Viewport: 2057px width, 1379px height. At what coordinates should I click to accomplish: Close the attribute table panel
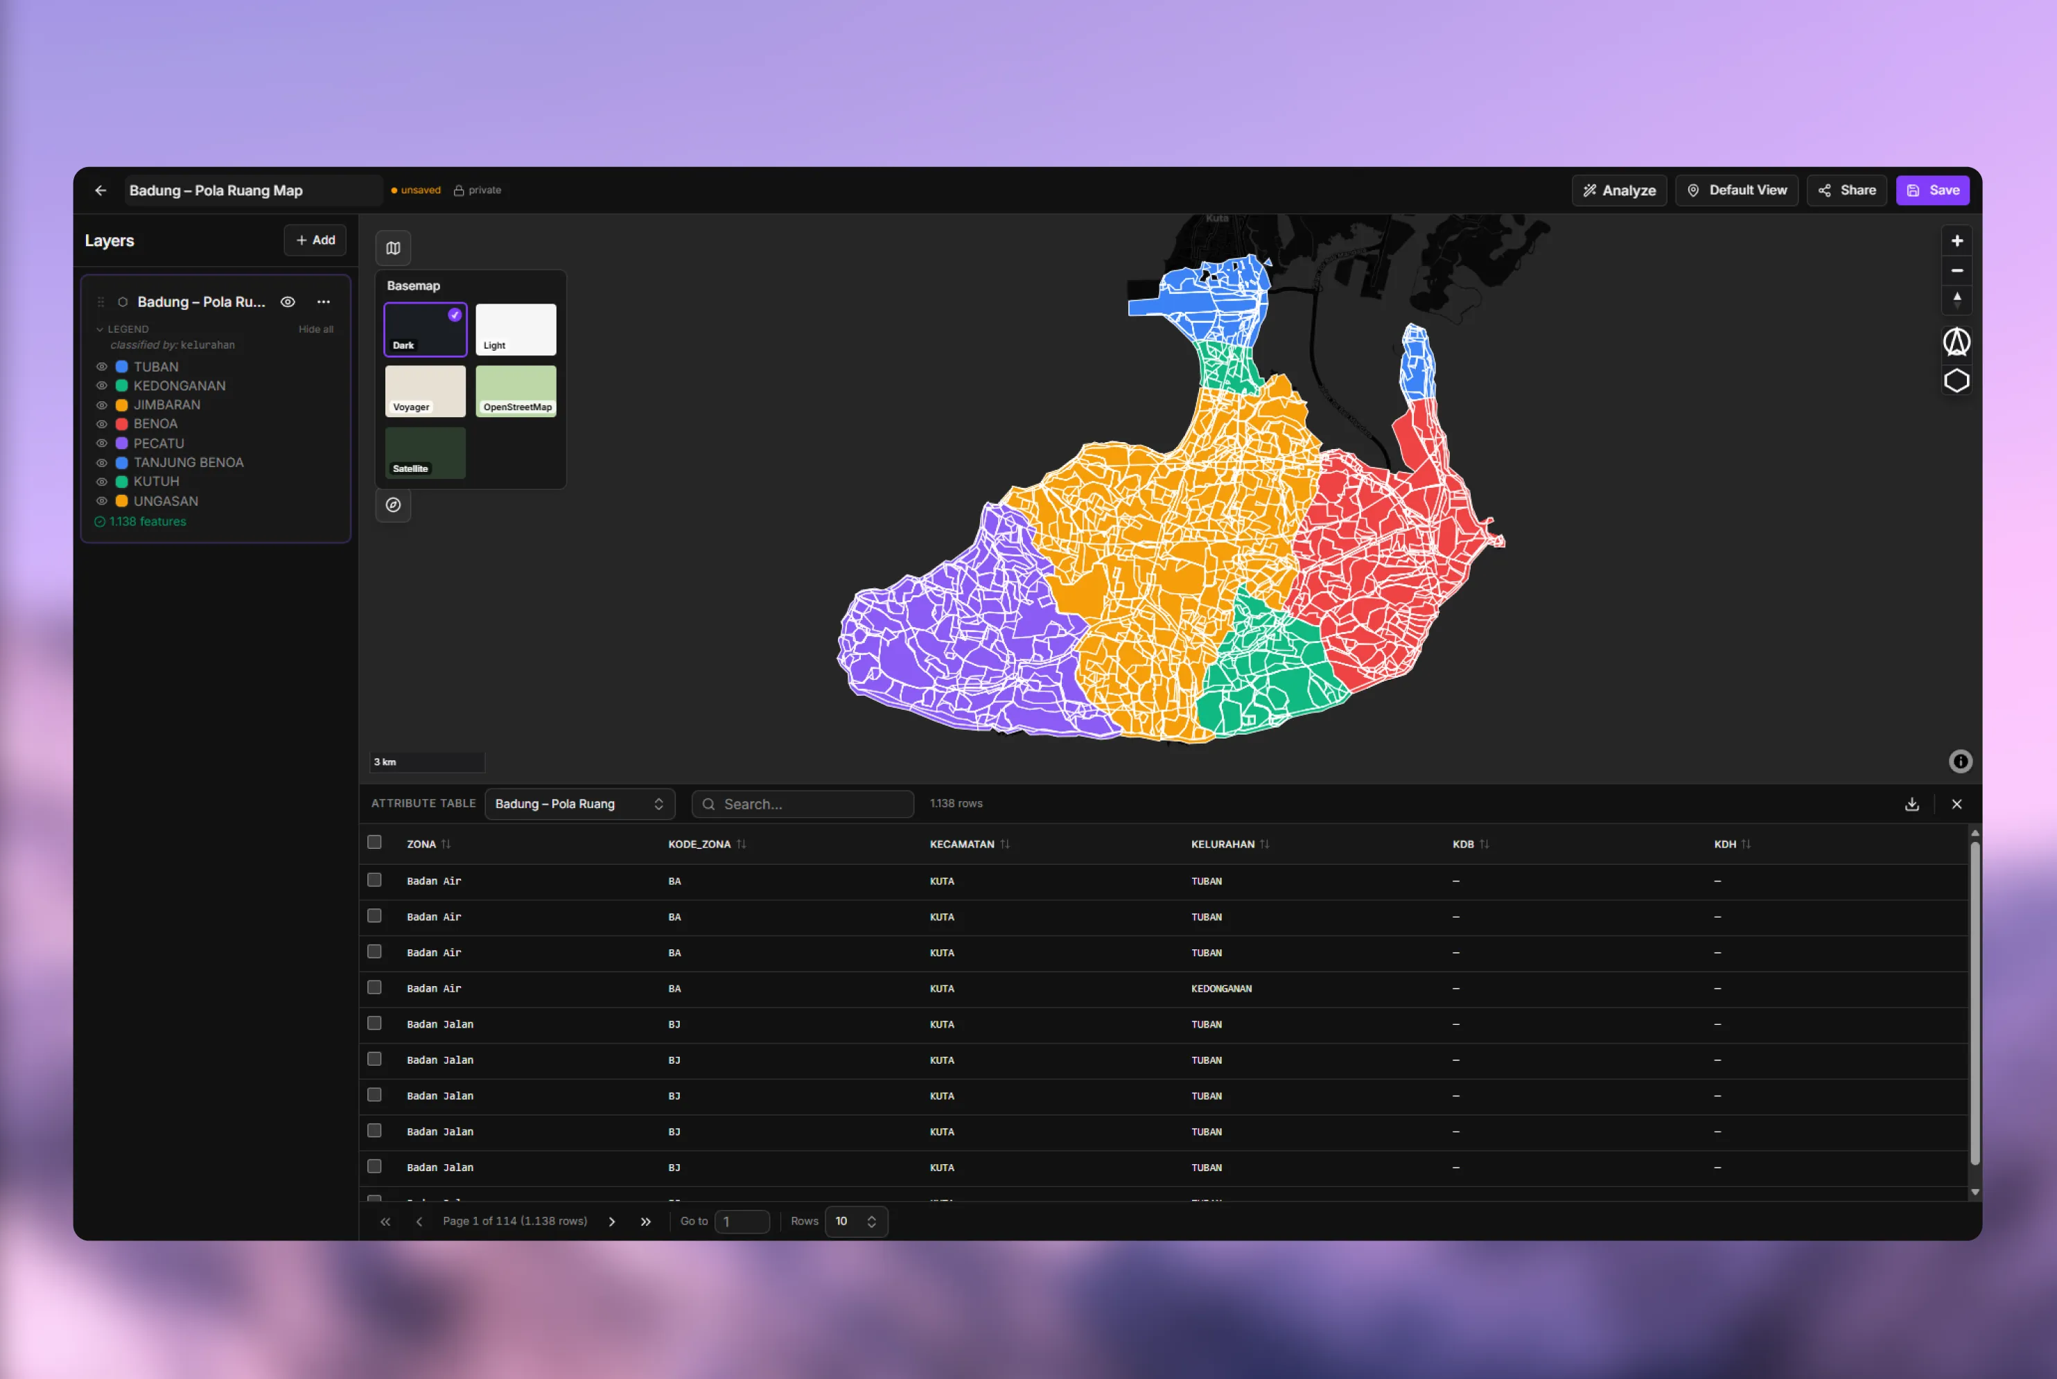1957,804
